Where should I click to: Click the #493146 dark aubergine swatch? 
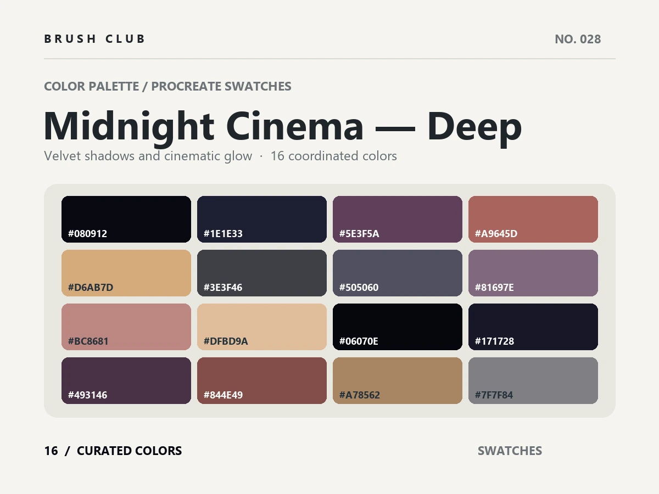126,380
